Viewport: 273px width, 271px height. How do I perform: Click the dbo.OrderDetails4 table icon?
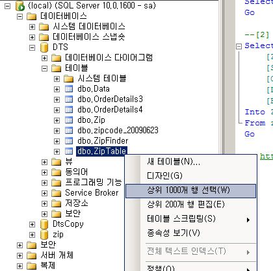pyautogui.click(x=69, y=110)
